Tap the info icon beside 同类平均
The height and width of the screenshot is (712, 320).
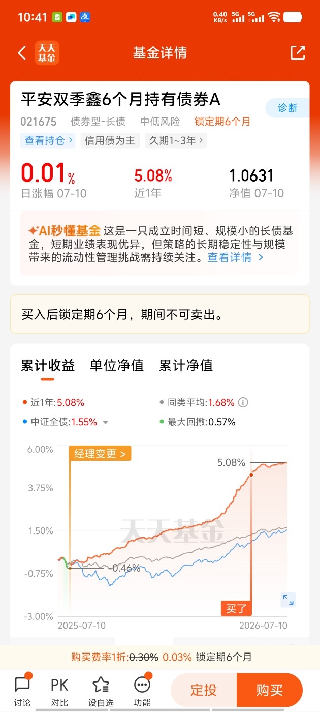[x=243, y=402]
